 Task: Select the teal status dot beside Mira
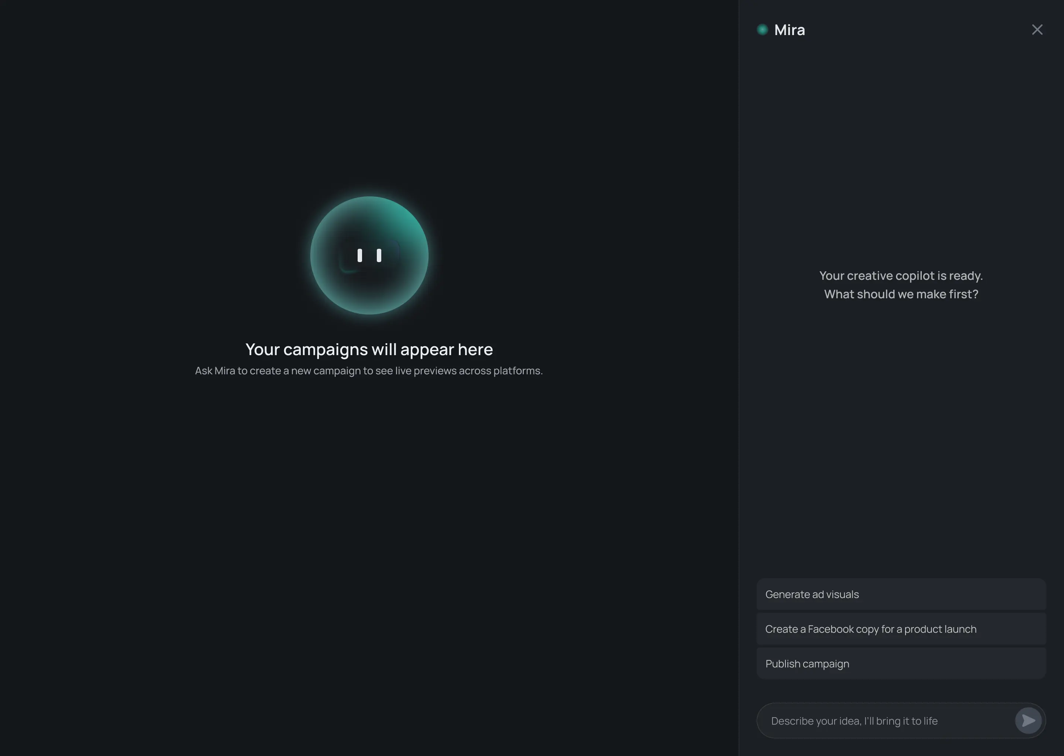click(x=762, y=29)
